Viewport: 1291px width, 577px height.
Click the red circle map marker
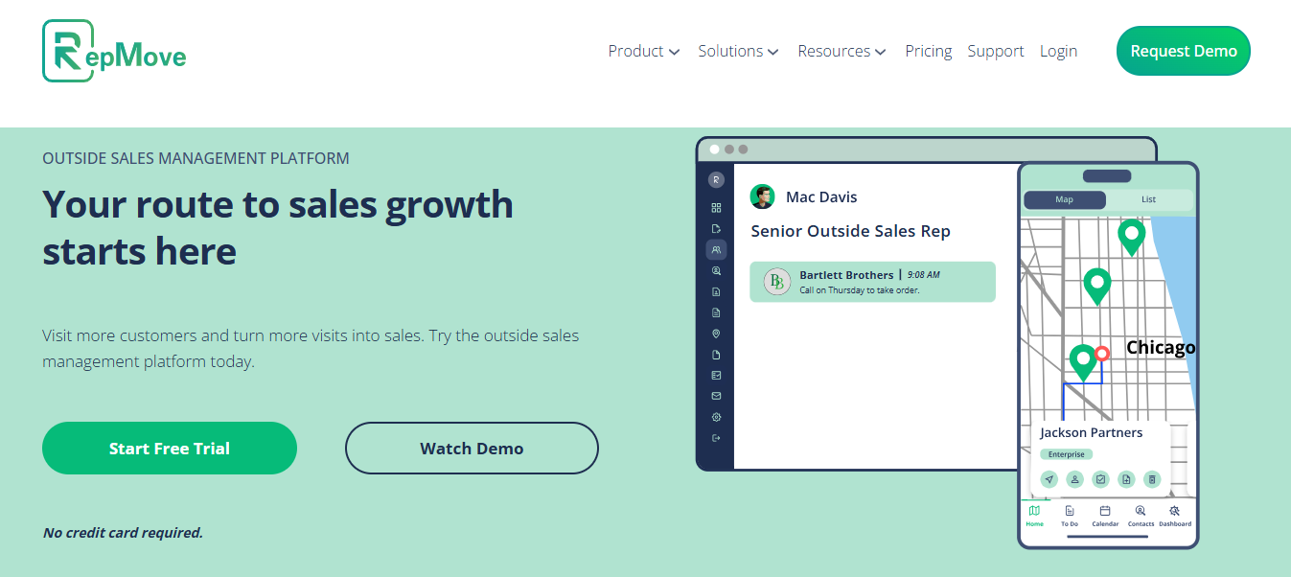coord(1102,354)
